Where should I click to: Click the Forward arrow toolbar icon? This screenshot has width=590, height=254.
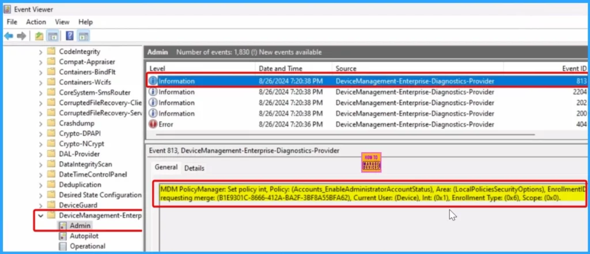tap(21, 36)
